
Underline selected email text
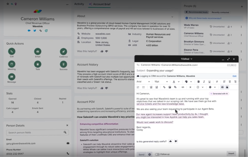pos(209,82)
